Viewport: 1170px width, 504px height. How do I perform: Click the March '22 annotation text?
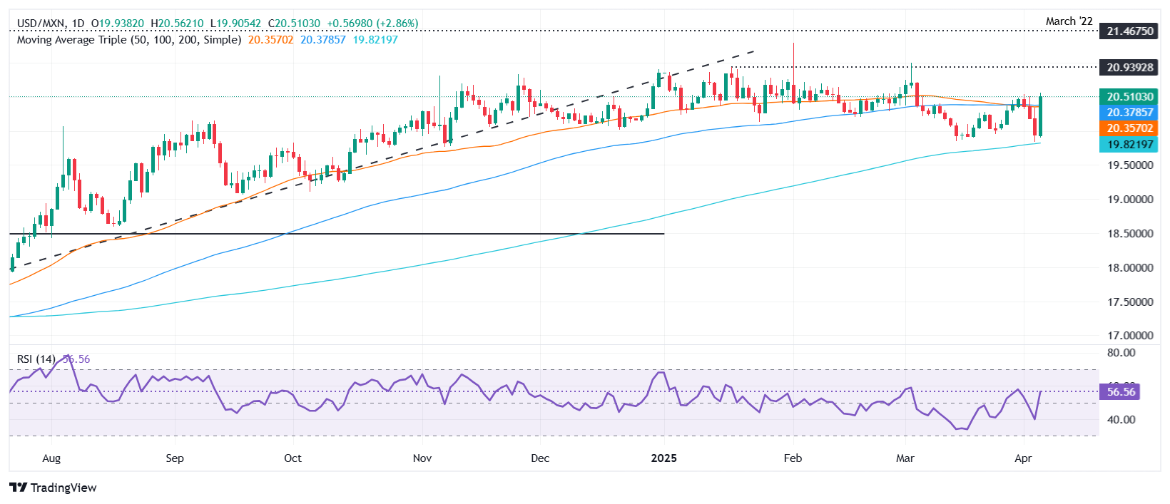pyautogui.click(x=1069, y=21)
